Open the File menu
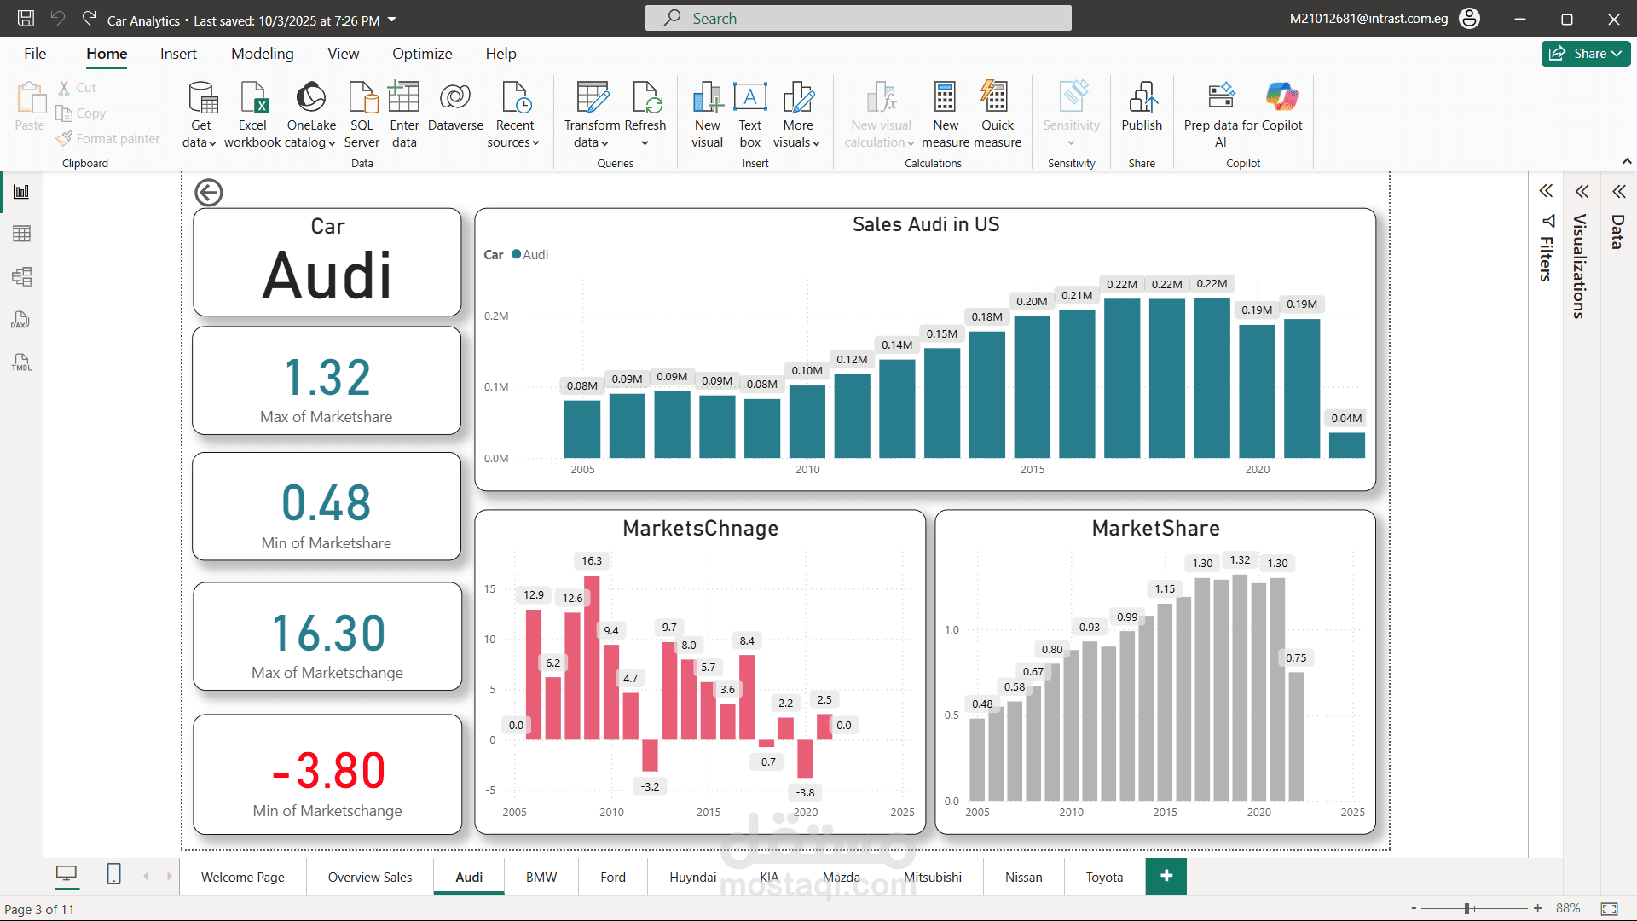Viewport: 1637px width, 921px height. tap(35, 54)
